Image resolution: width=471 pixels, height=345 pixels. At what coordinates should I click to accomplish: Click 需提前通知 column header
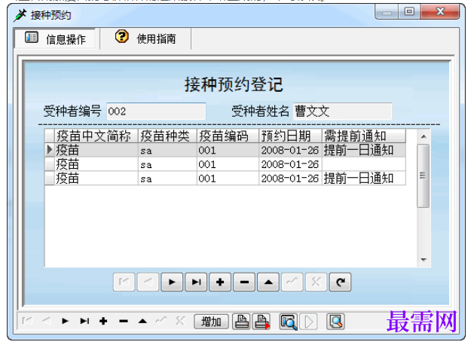click(364, 136)
